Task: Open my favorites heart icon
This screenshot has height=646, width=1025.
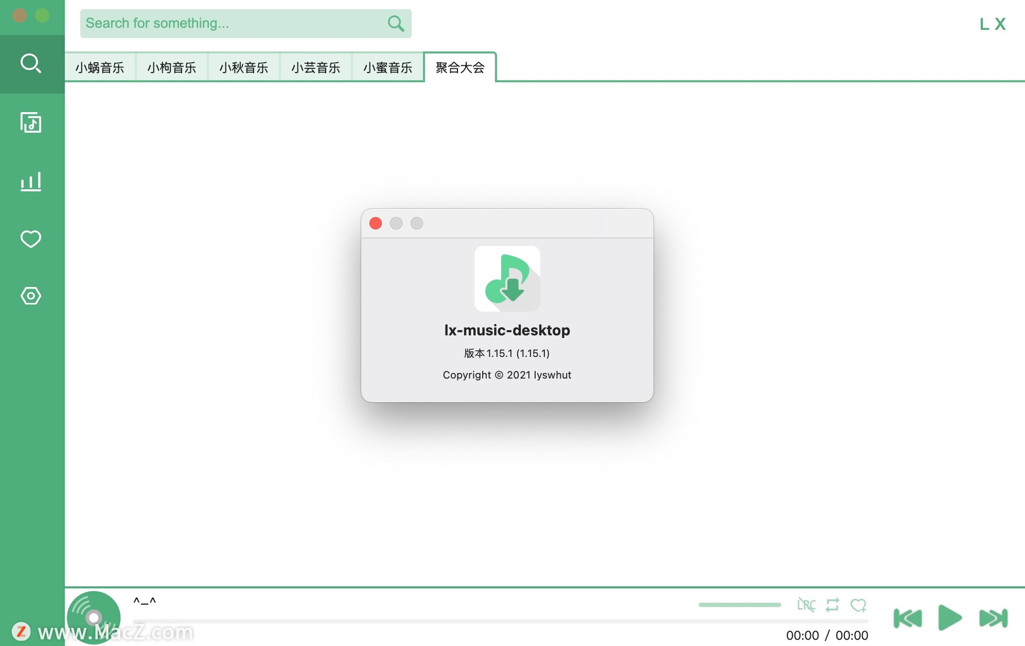Action: pyautogui.click(x=31, y=239)
